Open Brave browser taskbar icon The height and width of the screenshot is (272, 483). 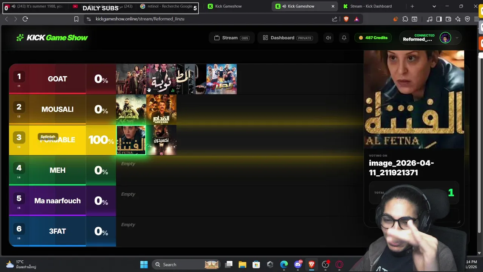312,264
